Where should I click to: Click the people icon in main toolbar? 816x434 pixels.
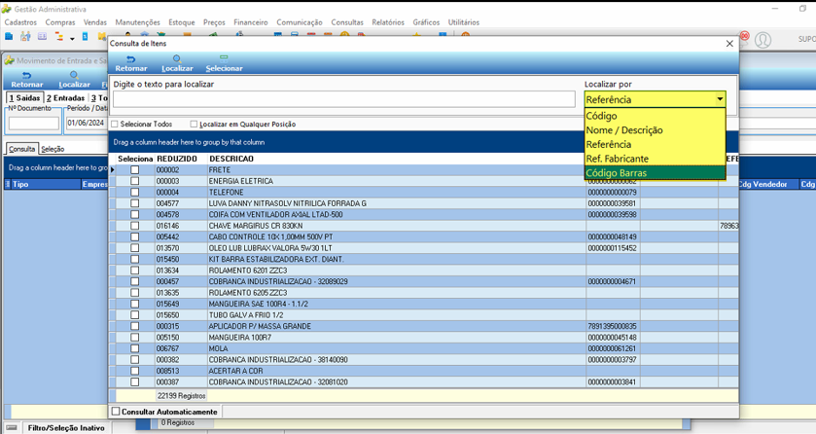coord(25,36)
